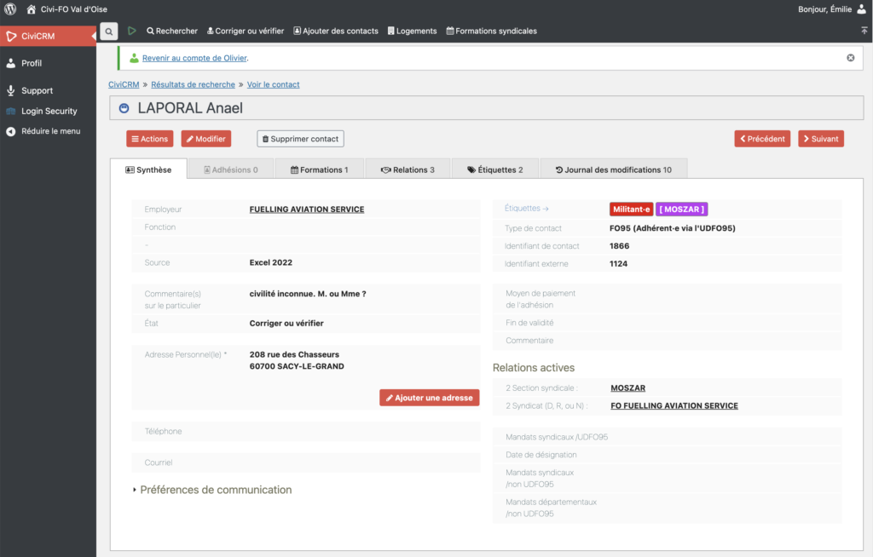Go to the next contact with Suivant
Image resolution: width=873 pixels, height=557 pixels.
[x=820, y=139]
